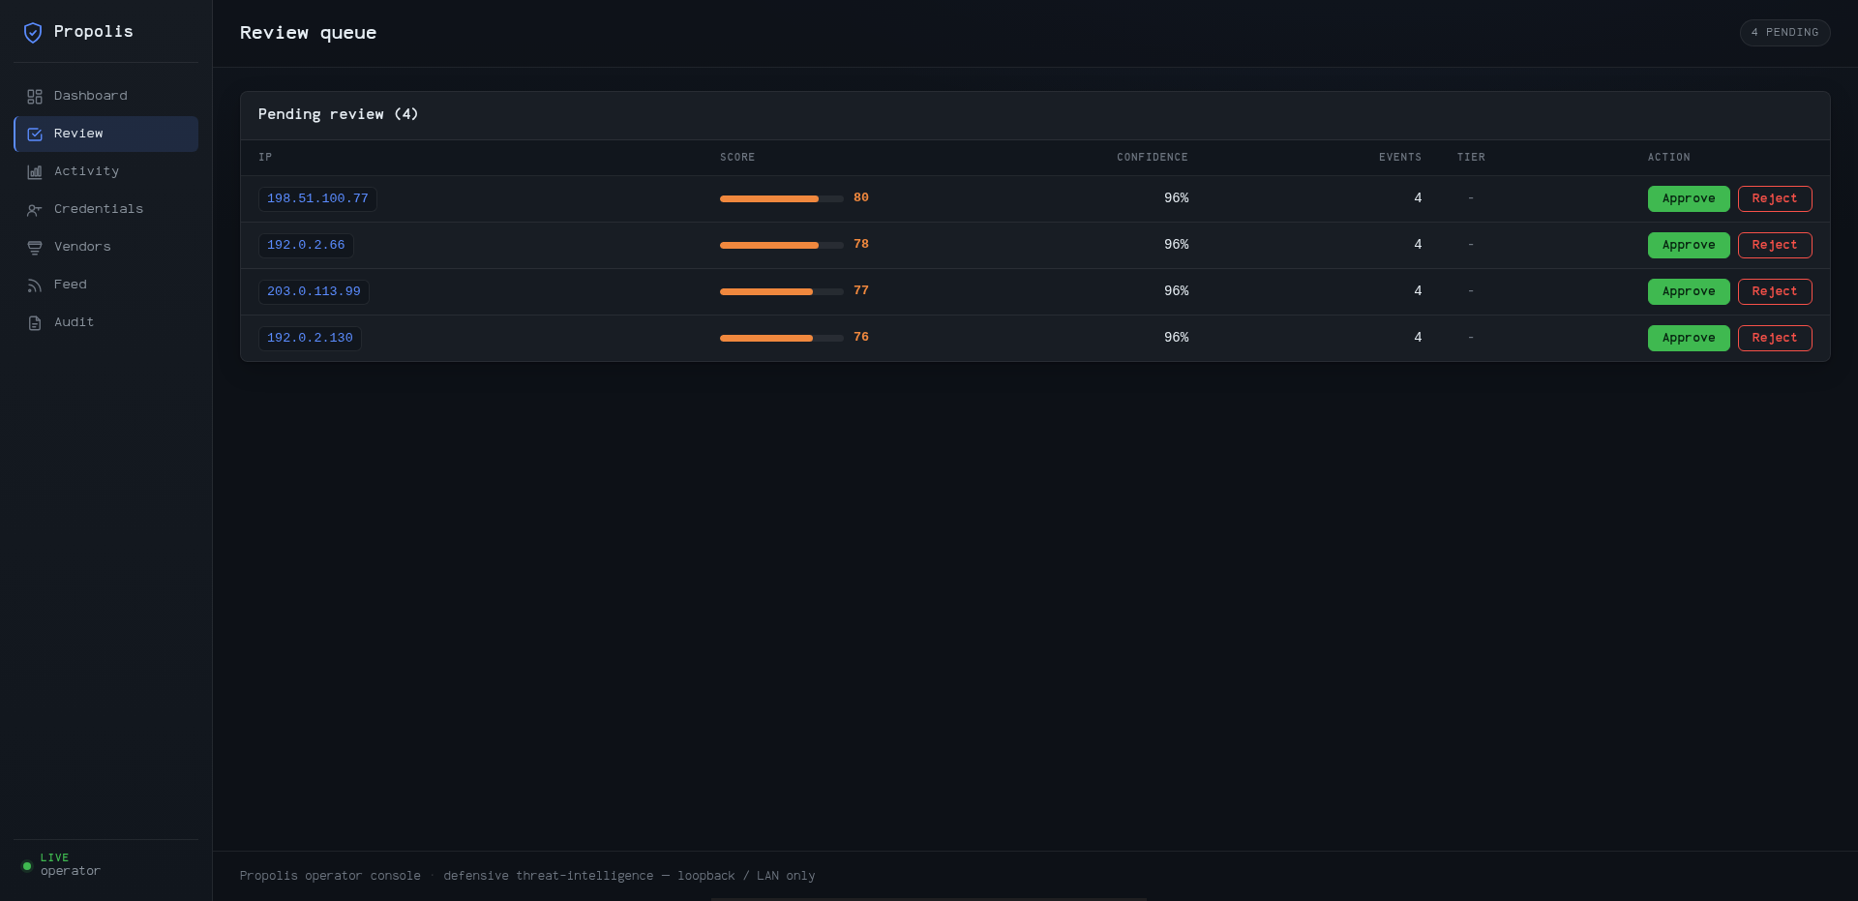Click the CONFIDENCE column header
Viewport: 1858px width, 901px height.
(x=1153, y=157)
